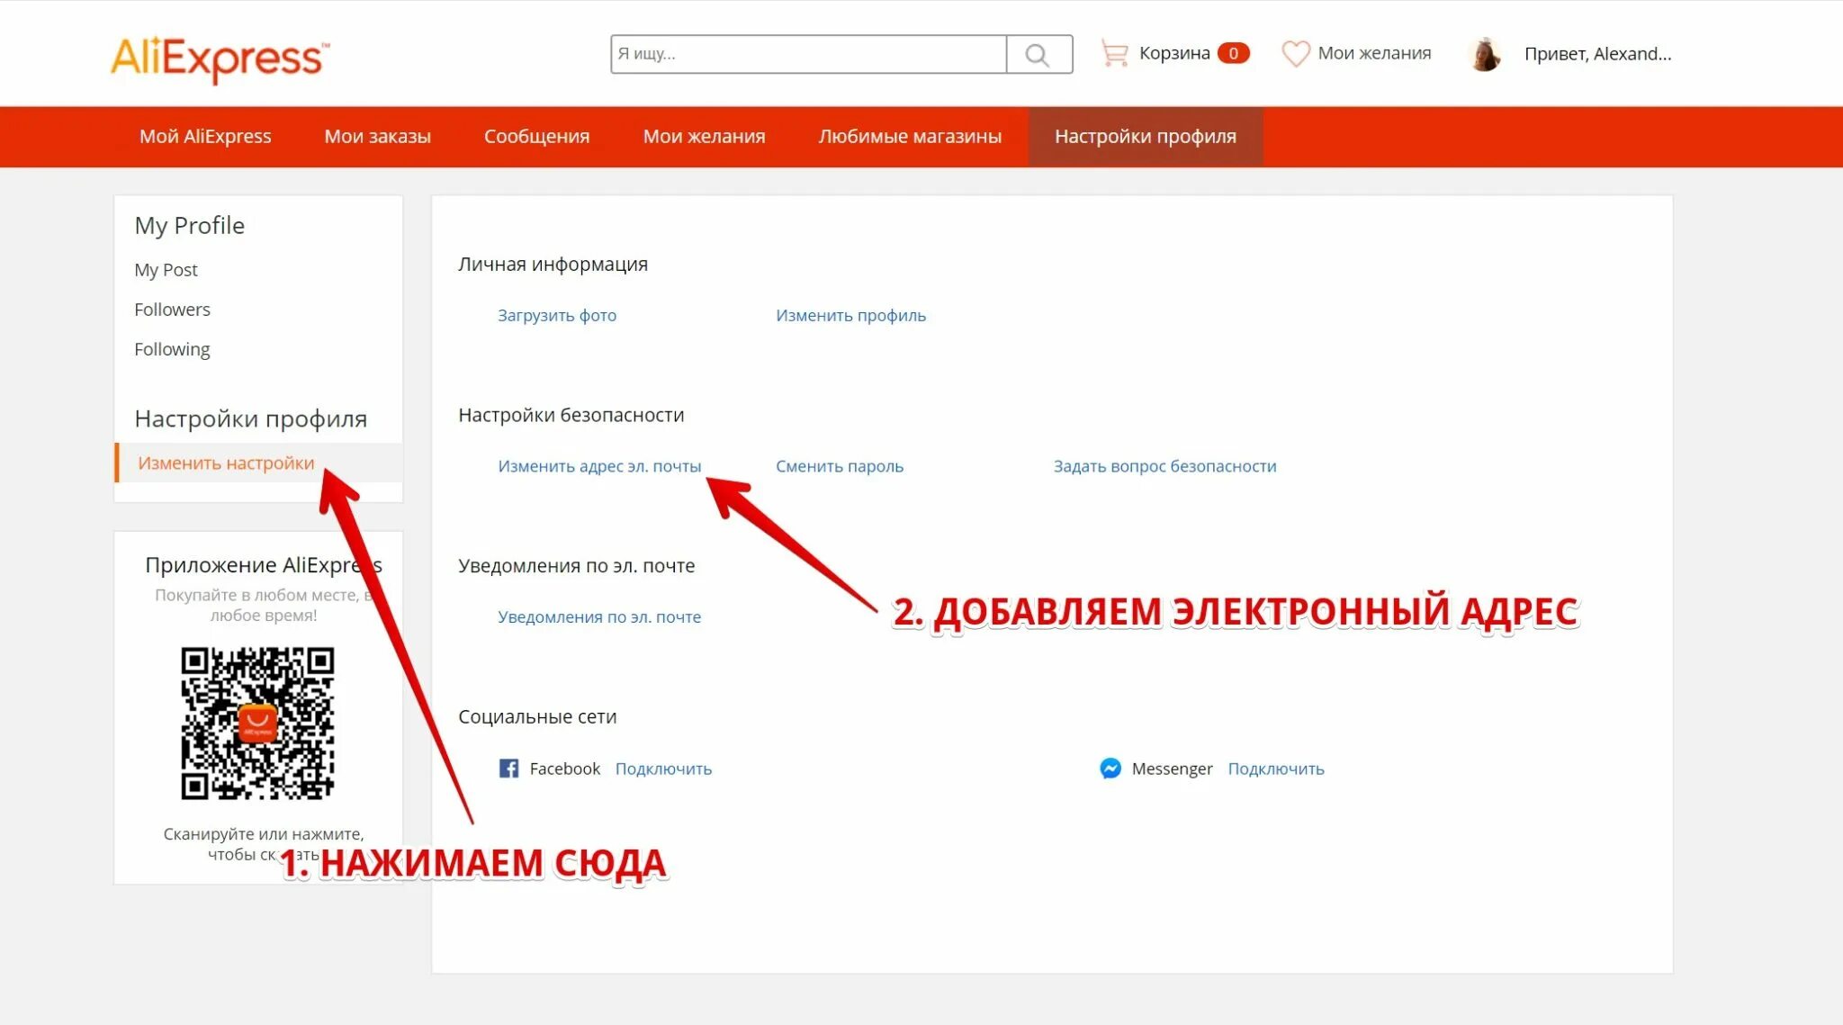Click the My Profile sidebar heading
The height and width of the screenshot is (1025, 1843).
pos(189,225)
